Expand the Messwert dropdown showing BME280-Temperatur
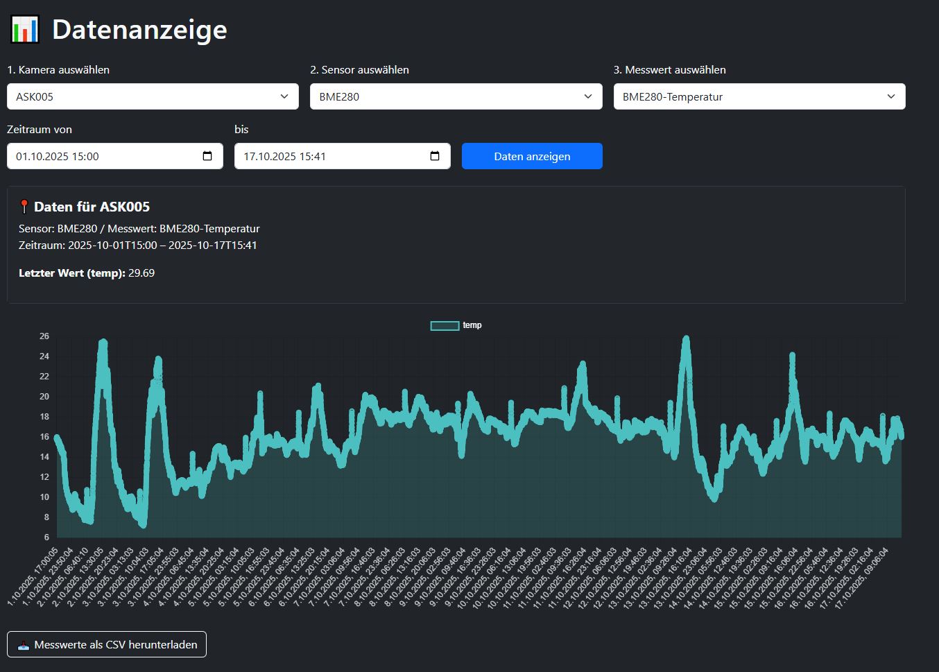Viewport: 939px width, 672px height. [x=891, y=96]
